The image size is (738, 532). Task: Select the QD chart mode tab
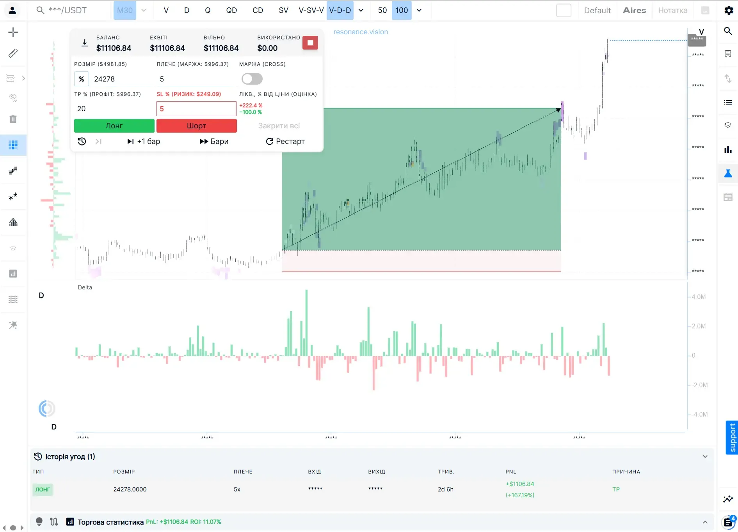tap(231, 11)
